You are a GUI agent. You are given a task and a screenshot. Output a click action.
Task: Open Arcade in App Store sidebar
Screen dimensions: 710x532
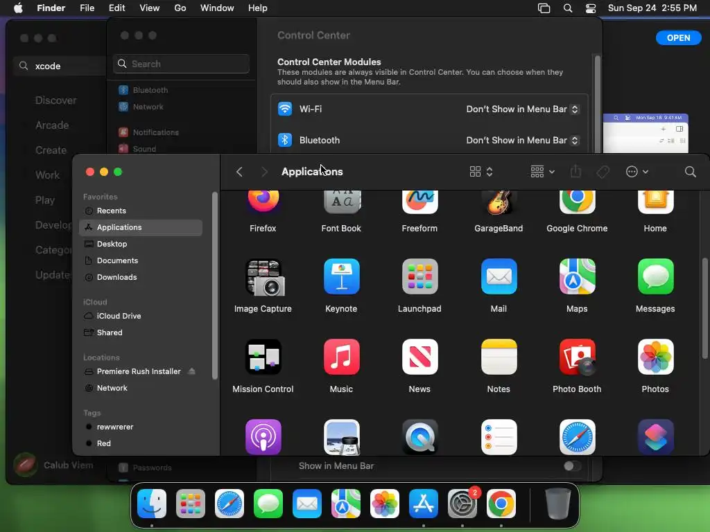[x=52, y=125]
